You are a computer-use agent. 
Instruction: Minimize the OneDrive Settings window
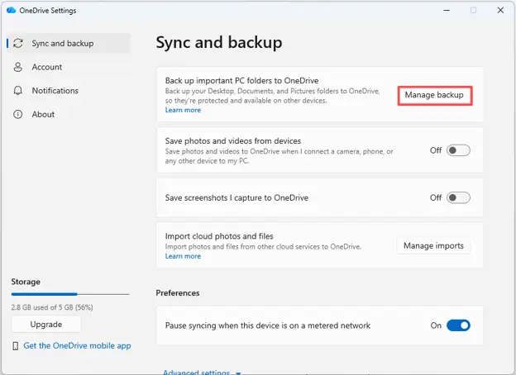pyautogui.click(x=447, y=10)
